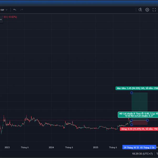Click the stop-loss handle below red zone

click(132, 125)
